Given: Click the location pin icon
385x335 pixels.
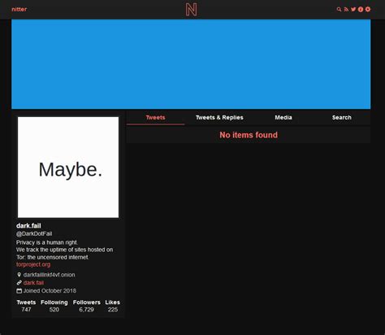Looking at the screenshot, I should click(x=19, y=275).
